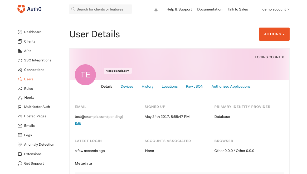Open the notifications bell
Screen dimensions: 307x174
(x=156, y=9)
